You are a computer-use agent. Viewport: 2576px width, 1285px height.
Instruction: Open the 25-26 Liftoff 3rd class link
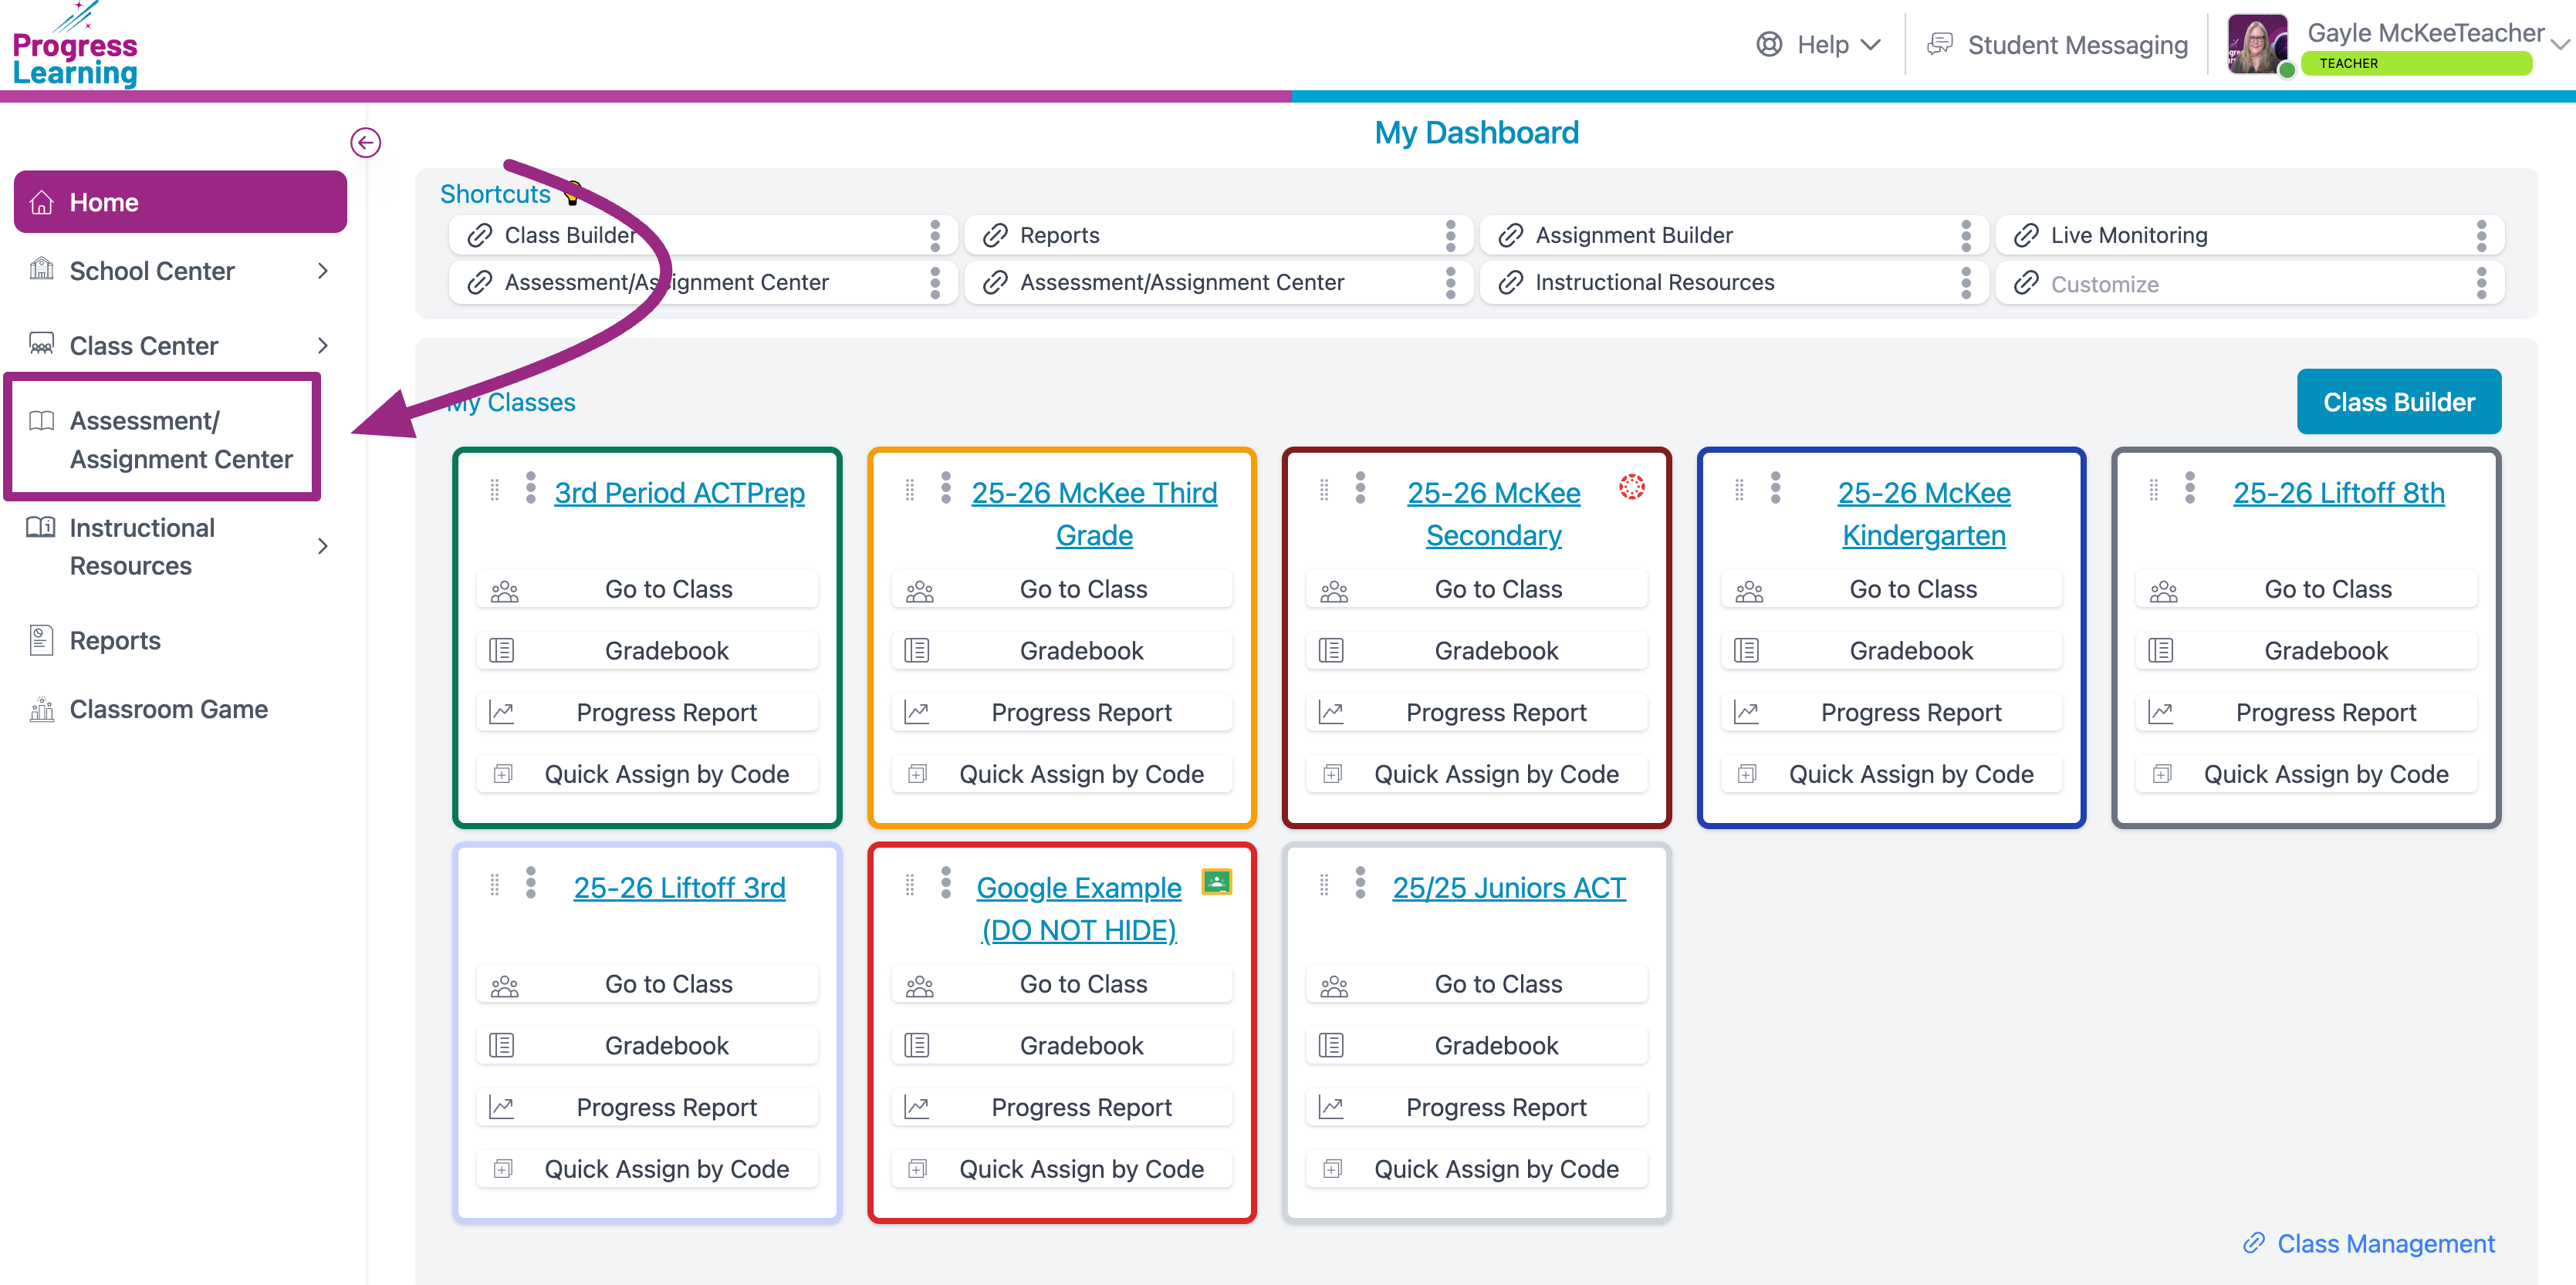(679, 889)
